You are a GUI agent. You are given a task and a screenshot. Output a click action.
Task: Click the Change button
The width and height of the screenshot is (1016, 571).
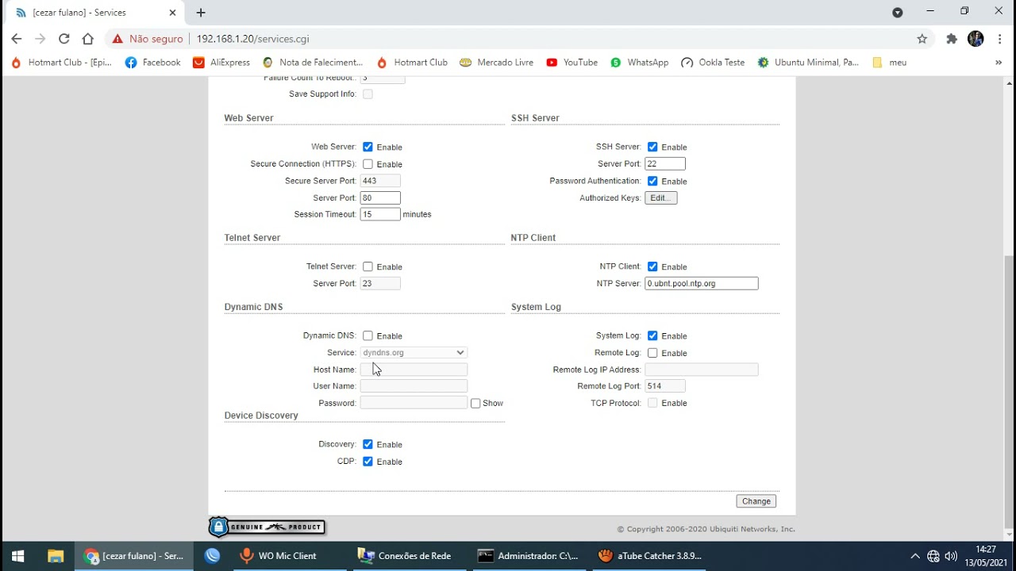pos(756,501)
